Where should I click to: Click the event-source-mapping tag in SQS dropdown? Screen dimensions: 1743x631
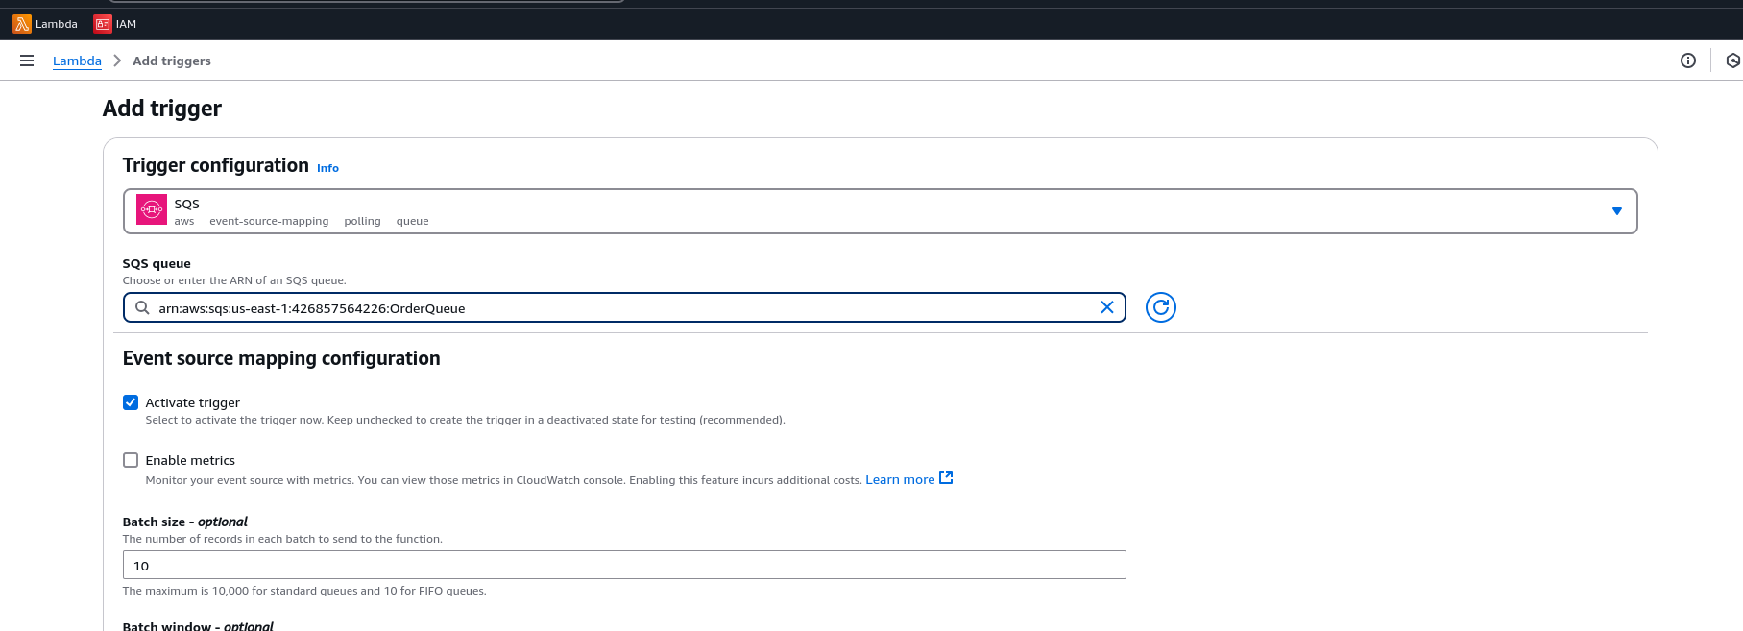click(269, 221)
